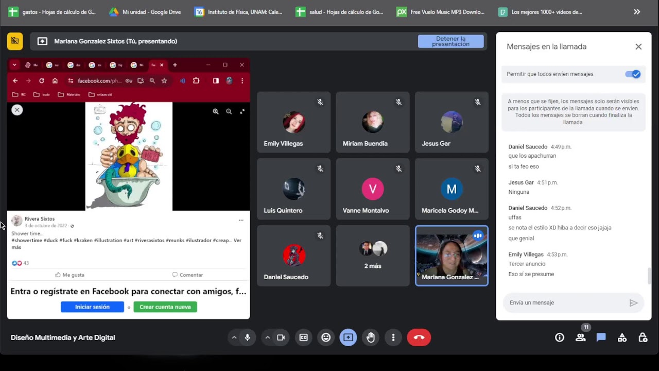Open a new tab in shared browser
Image resolution: width=659 pixels, height=371 pixels.
pyautogui.click(x=175, y=65)
